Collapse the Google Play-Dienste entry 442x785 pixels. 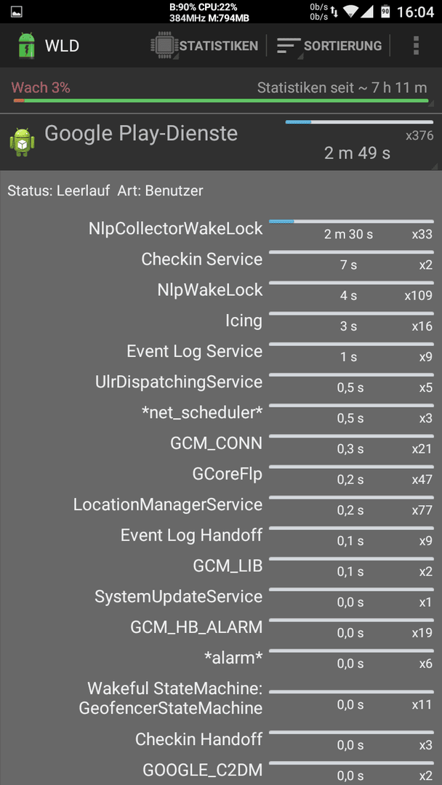click(x=221, y=142)
